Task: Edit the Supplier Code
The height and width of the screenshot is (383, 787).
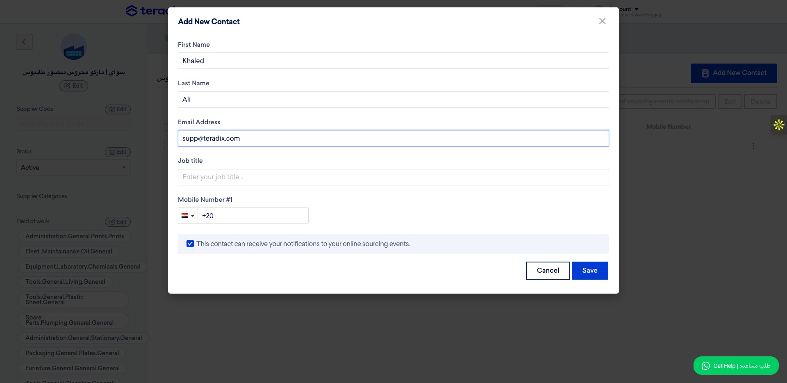Action: click(118, 109)
